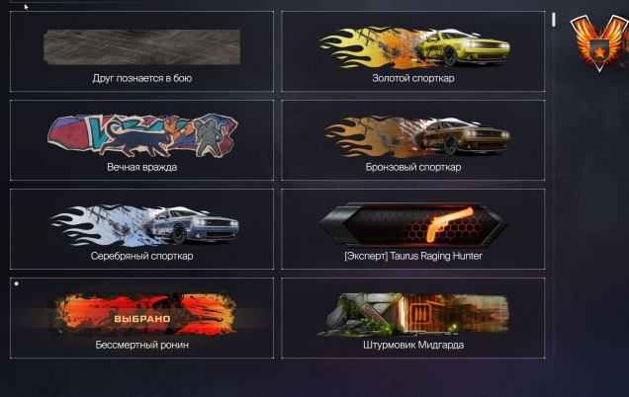
Task: Click the Друг познается в бою stripe
Action: coord(142,47)
